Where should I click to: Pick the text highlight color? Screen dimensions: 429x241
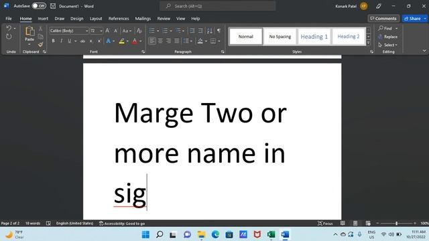[122, 41]
